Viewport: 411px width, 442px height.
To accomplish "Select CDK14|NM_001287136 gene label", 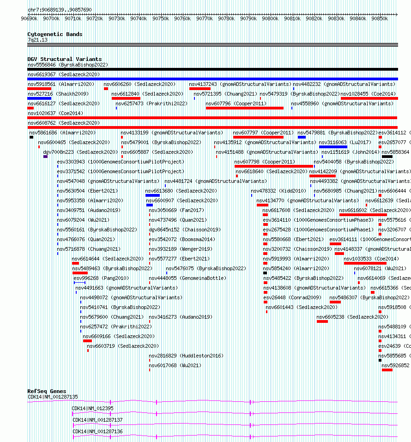I will pos(97,431).
